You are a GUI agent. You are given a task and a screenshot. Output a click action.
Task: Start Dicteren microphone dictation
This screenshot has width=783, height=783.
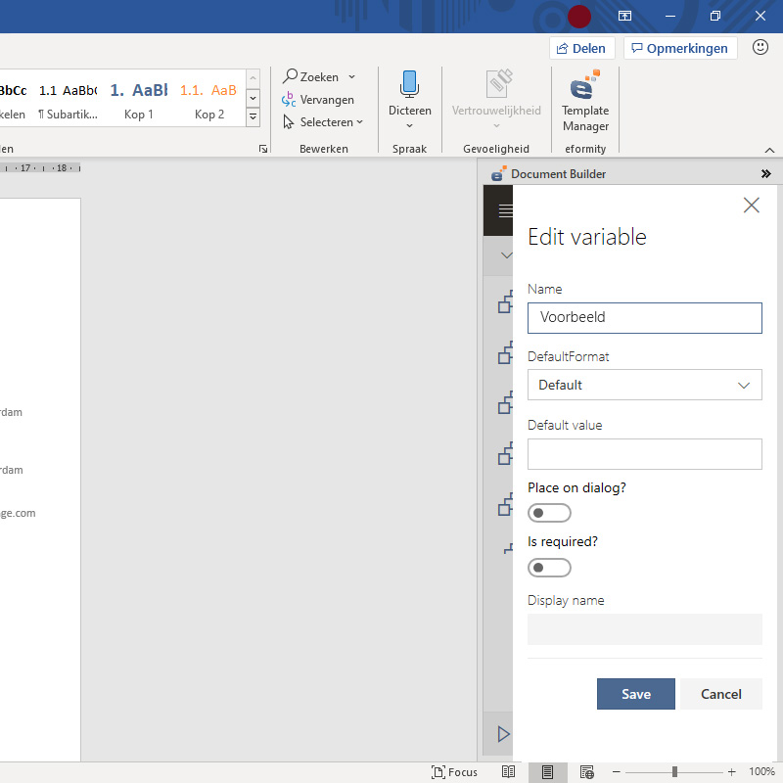409,98
